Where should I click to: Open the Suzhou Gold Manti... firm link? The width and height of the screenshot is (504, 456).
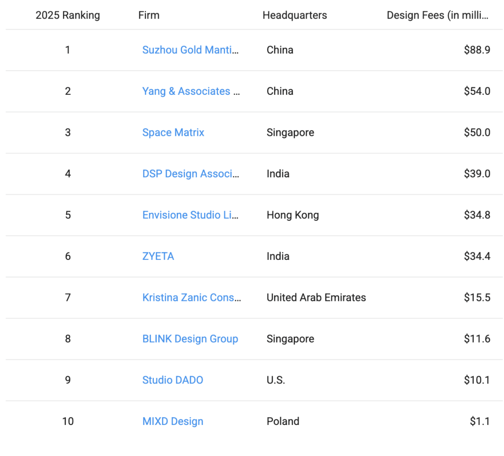190,50
